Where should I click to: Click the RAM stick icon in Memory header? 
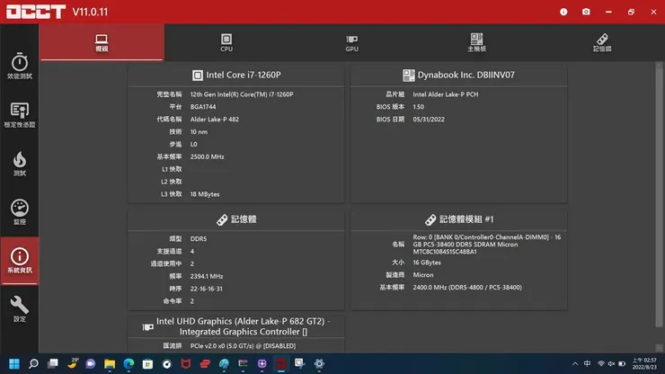tap(222, 220)
